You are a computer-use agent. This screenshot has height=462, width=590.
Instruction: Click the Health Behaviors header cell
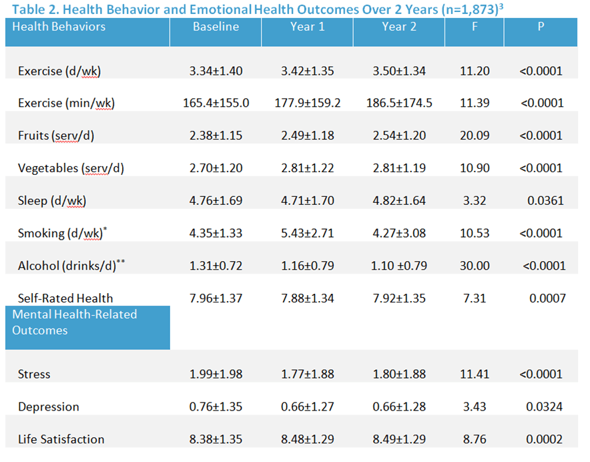click(x=87, y=32)
